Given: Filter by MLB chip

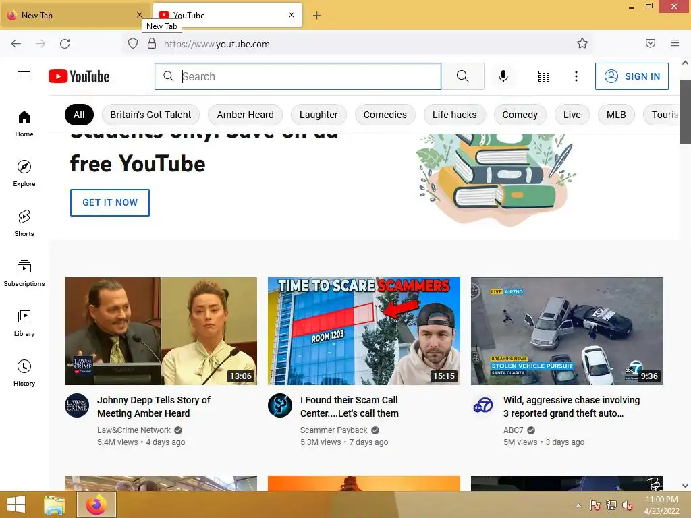Looking at the screenshot, I should [616, 115].
